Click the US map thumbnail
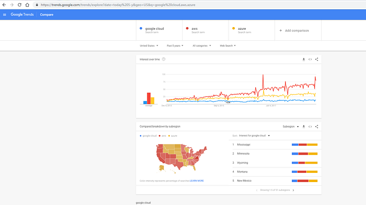Screen dimensions: 366x205 182,158
